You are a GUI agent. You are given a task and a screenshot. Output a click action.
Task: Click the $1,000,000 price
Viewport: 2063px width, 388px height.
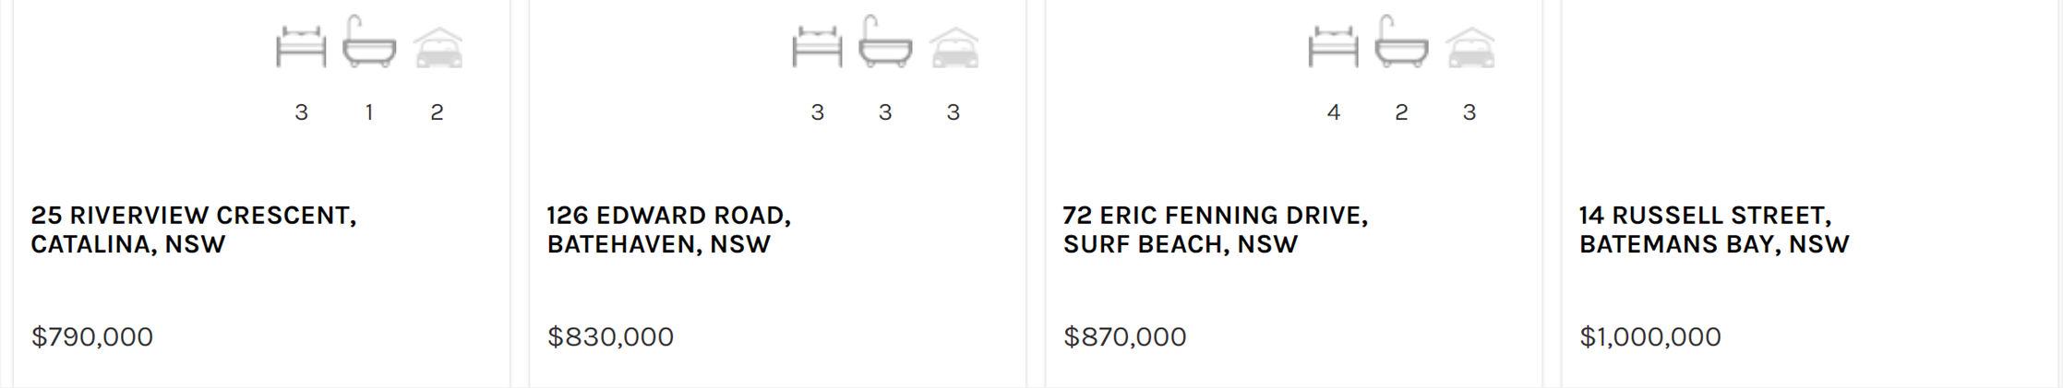(x=1649, y=336)
